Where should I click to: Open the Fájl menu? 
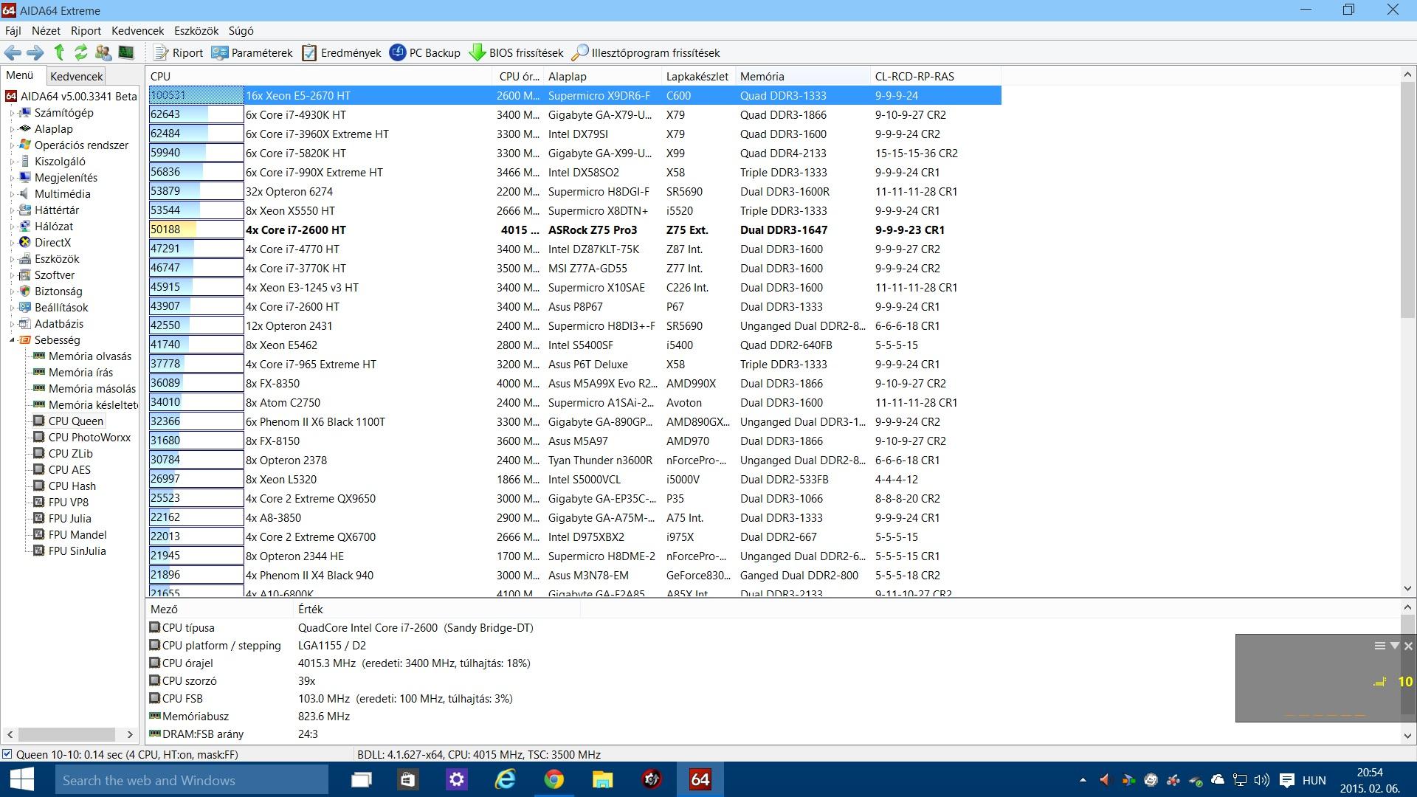(x=13, y=30)
